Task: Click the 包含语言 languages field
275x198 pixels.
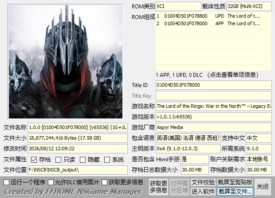Action: [188, 138]
